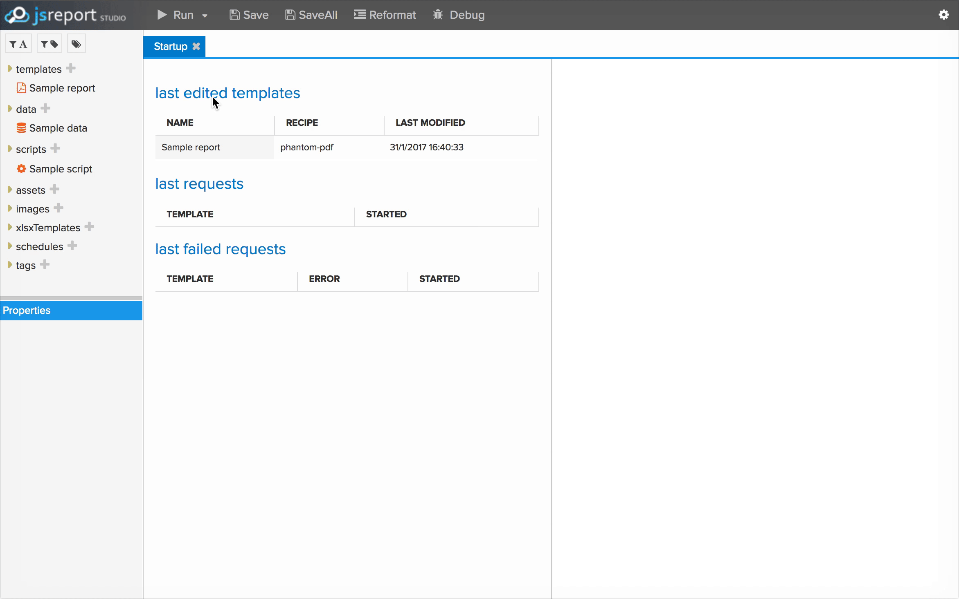This screenshot has height=599, width=959.
Task: Click the Reformat toolbar button
Action: tap(385, 15)
